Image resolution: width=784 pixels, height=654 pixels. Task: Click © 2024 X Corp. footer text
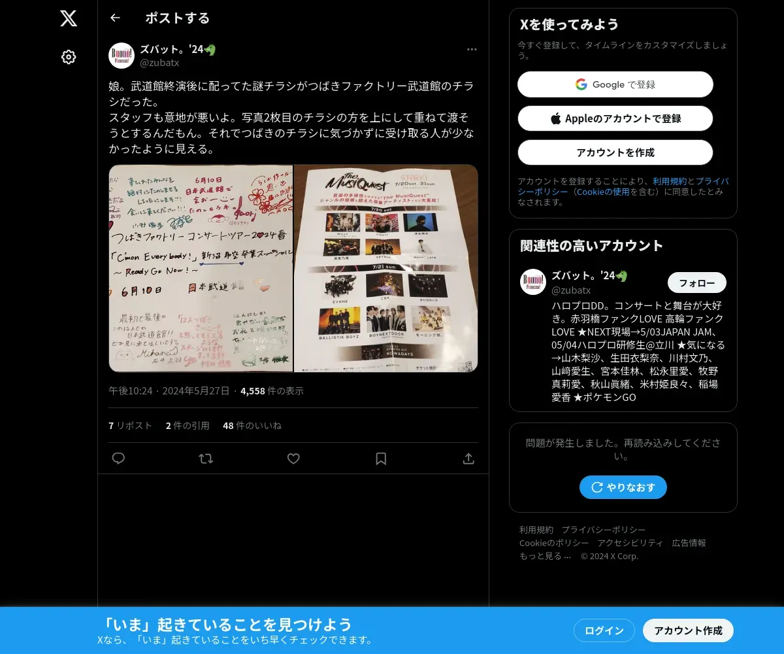[x=610, y=556]
